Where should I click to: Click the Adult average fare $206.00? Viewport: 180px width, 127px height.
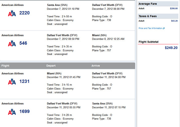(x=174, y=9)
